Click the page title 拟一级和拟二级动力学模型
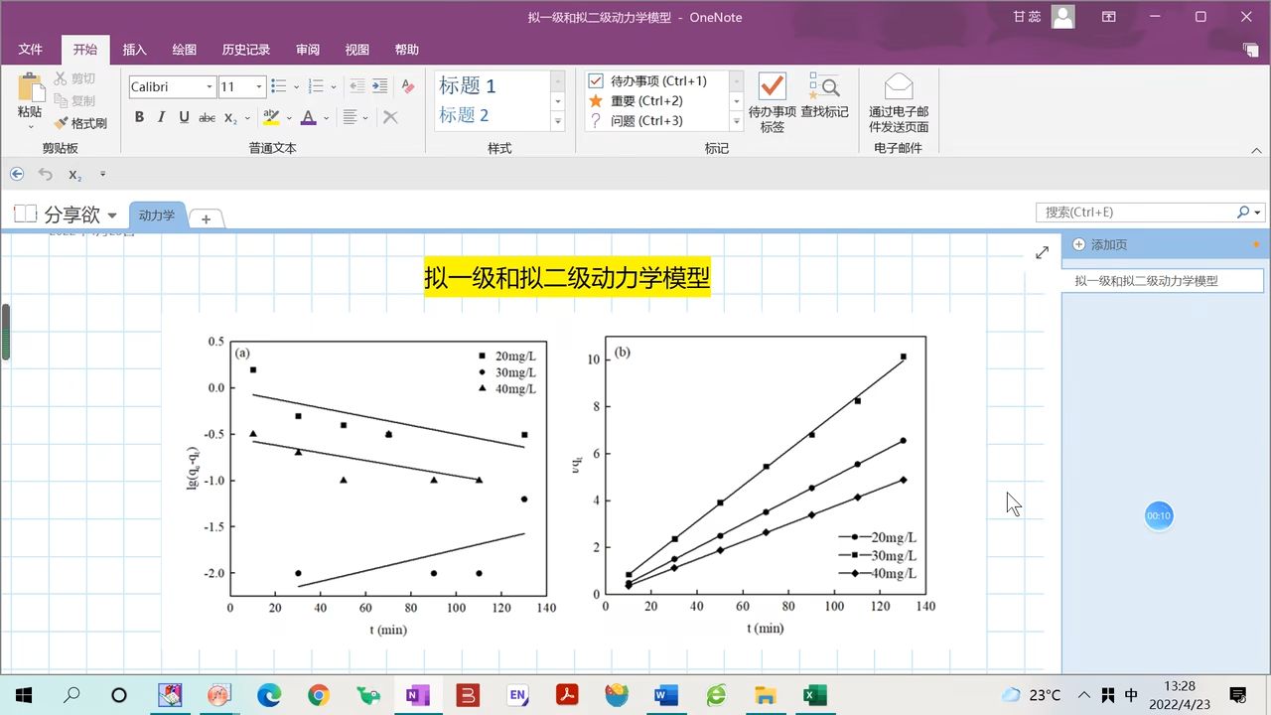 tap(567, 279)
